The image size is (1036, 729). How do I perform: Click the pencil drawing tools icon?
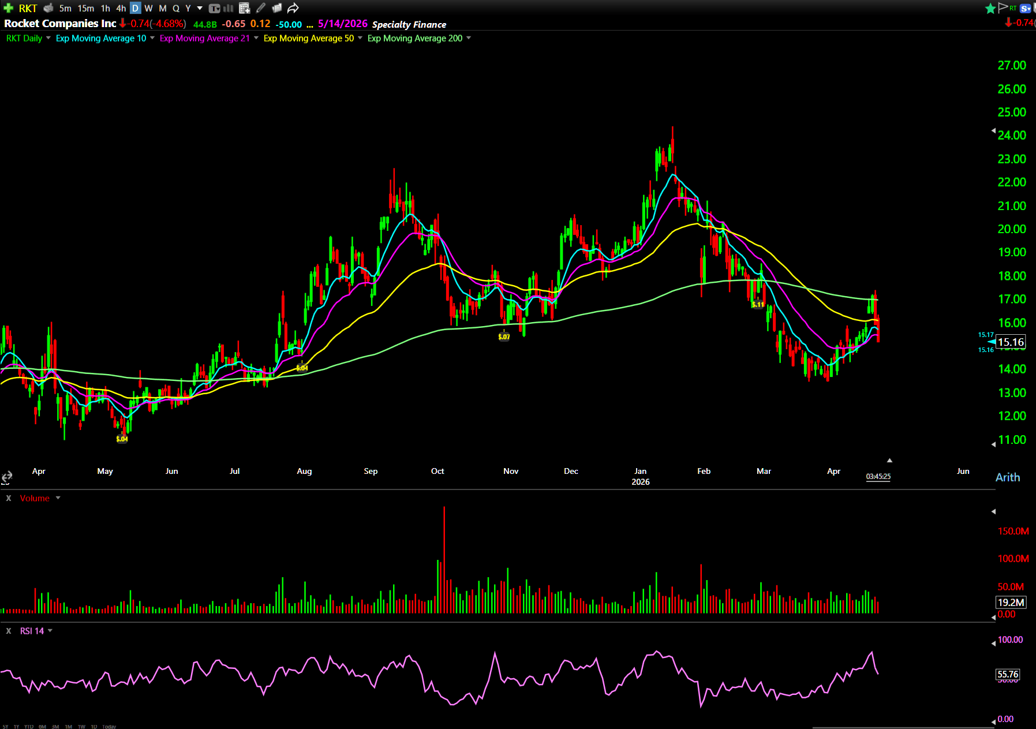point(261,8)
